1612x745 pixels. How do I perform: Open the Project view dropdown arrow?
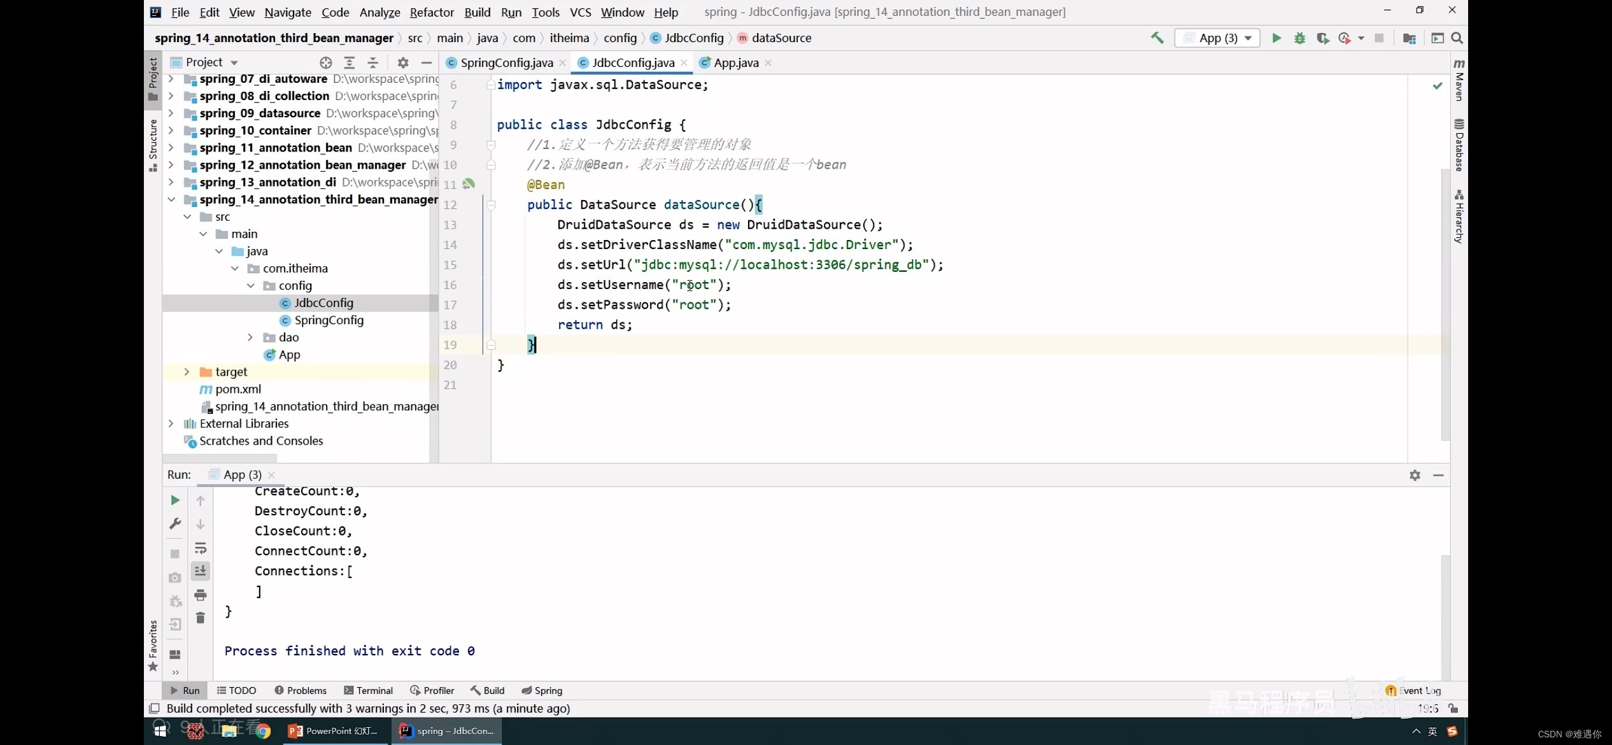coord(234,62)
